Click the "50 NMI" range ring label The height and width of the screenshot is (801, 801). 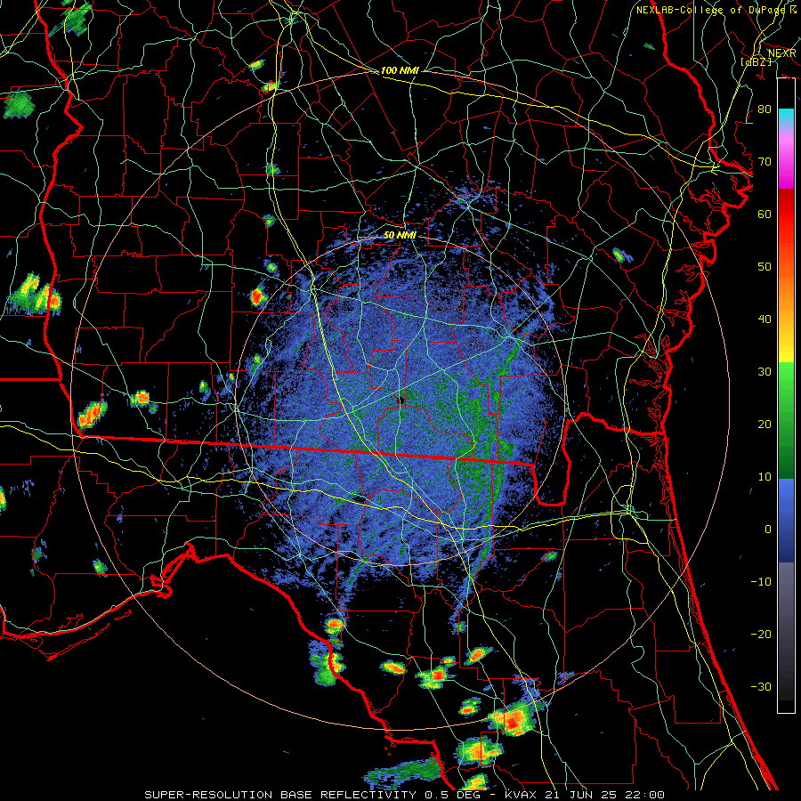tap(400, 235)
